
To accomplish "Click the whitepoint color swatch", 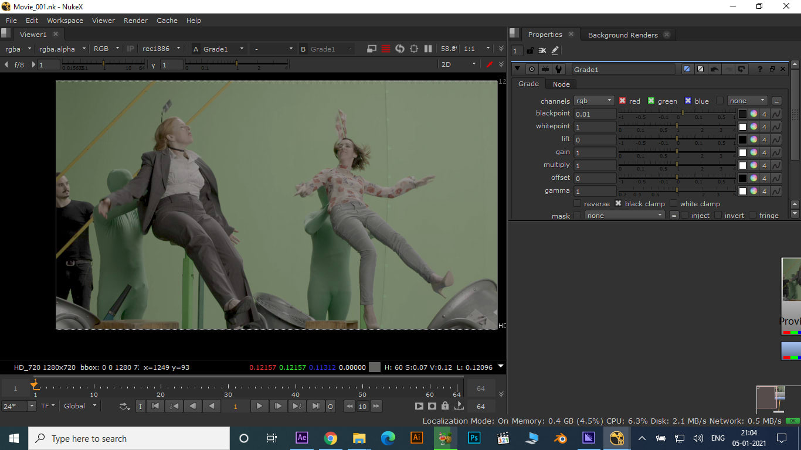I will 742,127.
